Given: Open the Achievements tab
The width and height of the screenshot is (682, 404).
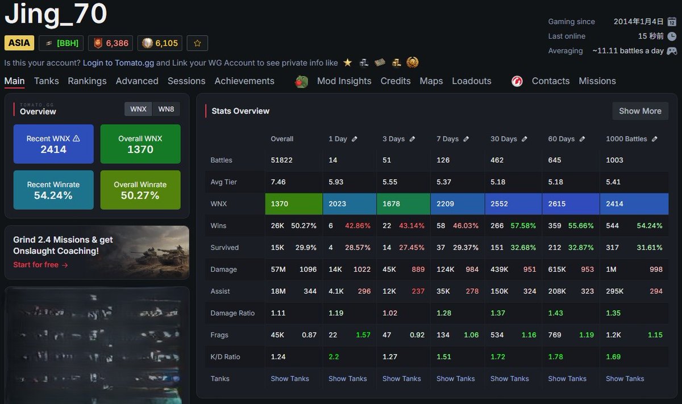Looking at the screenshot, I should [x=244, y=81].
